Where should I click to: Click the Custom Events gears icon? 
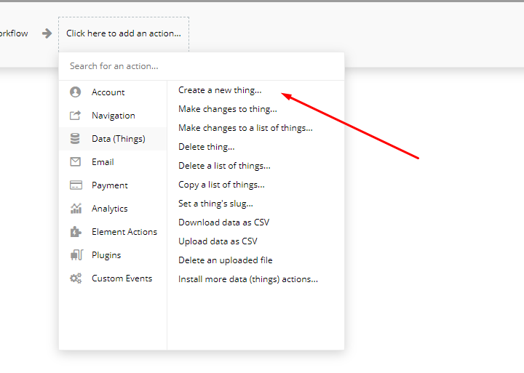pyautogui.click(x=76, y=278)
